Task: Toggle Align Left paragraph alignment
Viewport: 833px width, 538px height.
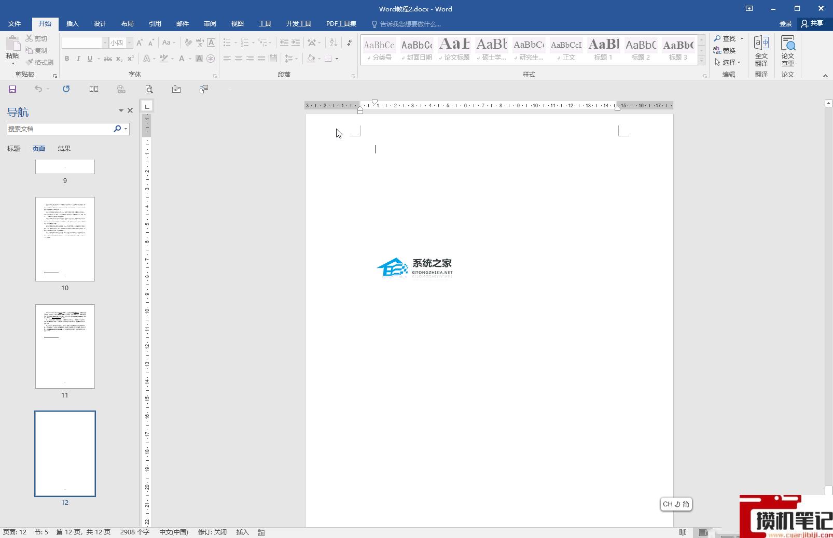Action: pyautogui.click(x=227, y=59)
